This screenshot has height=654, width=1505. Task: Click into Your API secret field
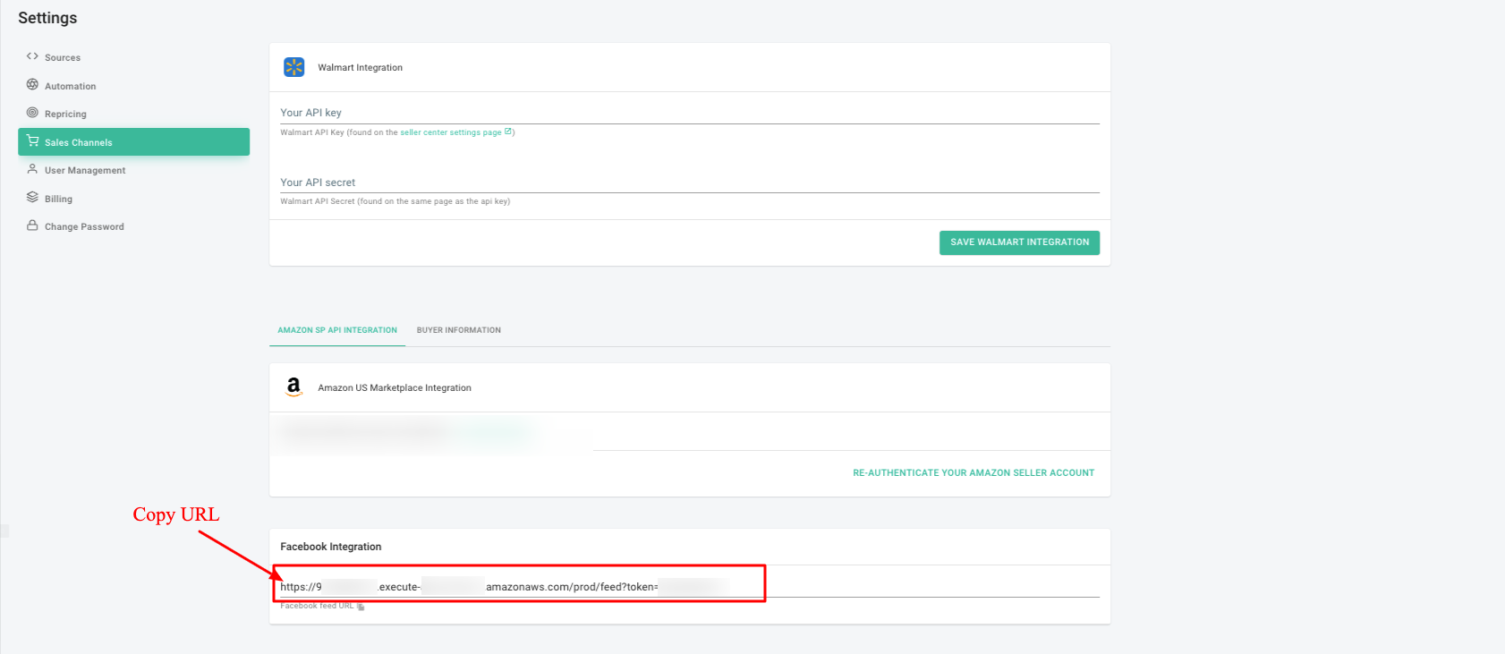tap(689, 183)
